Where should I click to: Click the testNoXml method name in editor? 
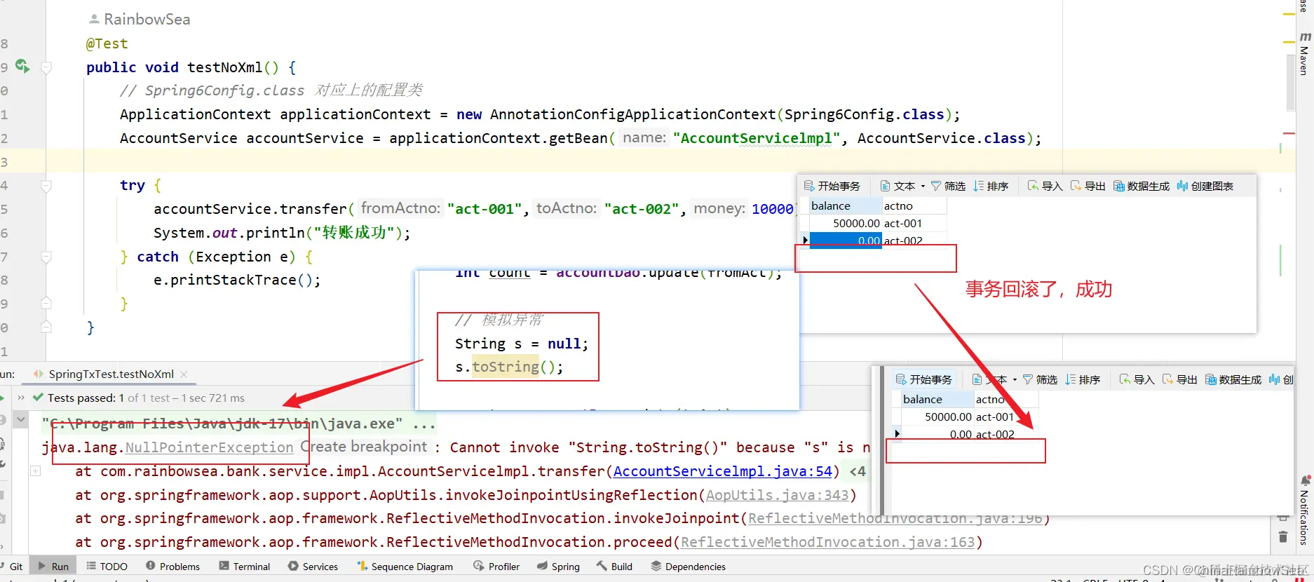point(224,67)
